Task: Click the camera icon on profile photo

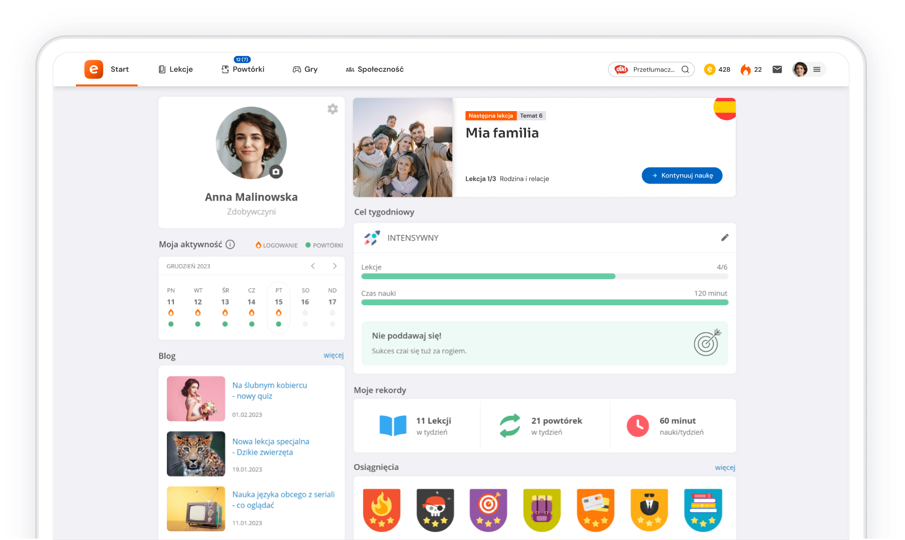Action: pos(276,172)
